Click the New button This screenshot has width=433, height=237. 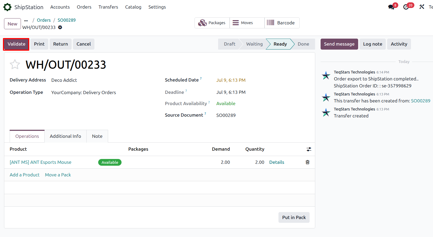12,24
